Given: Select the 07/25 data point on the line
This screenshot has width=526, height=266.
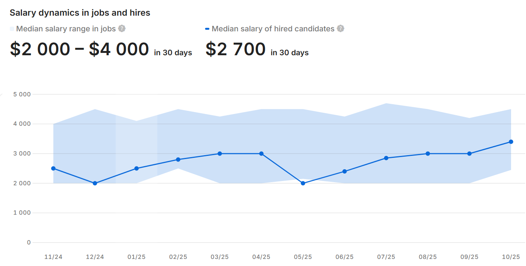Looking at the screenshot, I should tap(386, 158).
